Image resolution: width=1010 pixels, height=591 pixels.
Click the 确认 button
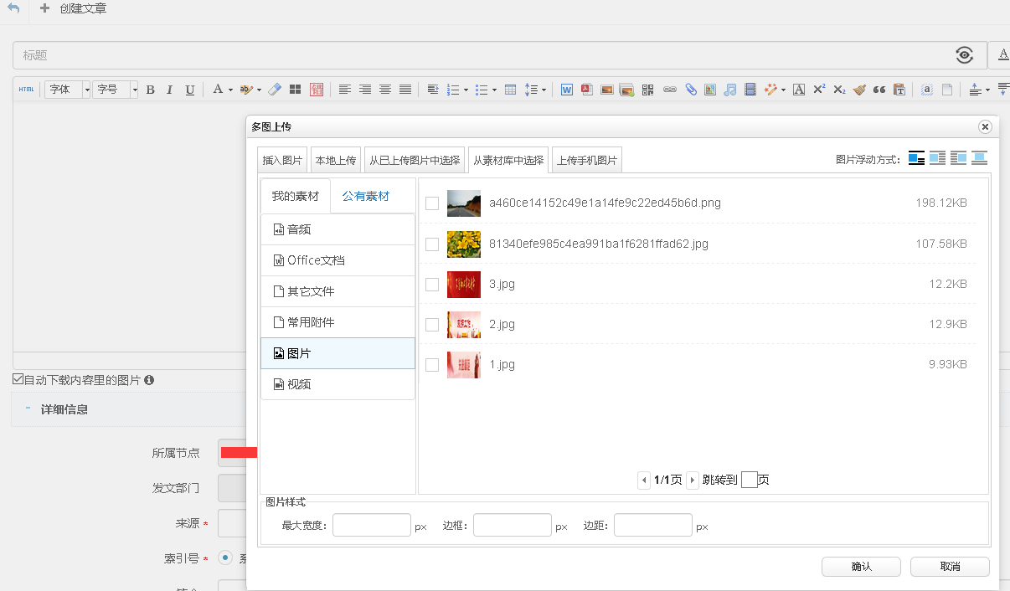[x=861, y=567]
